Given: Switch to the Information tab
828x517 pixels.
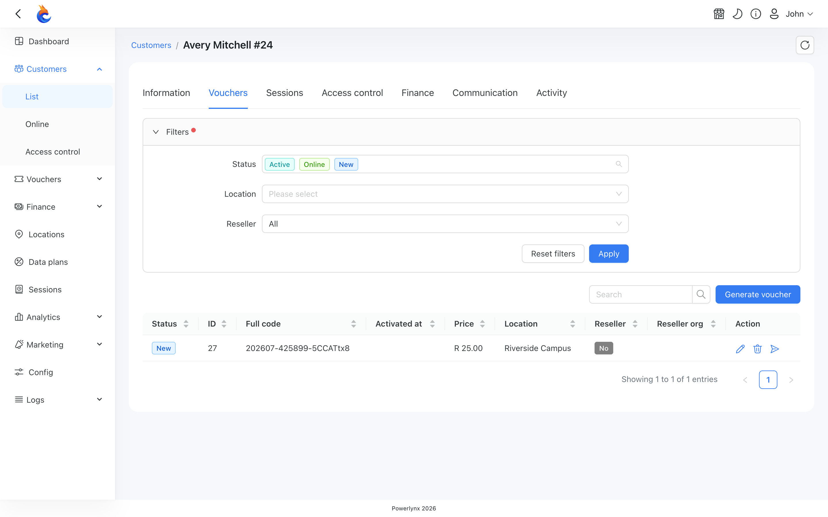Looking at the screenshot, I should [x=166, y=93].
